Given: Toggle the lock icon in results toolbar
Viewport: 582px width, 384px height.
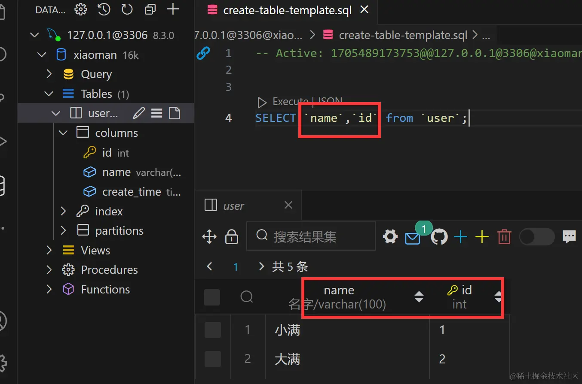Looking at the screenshot, I should [232, 236].
